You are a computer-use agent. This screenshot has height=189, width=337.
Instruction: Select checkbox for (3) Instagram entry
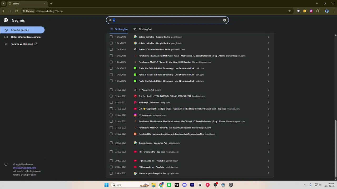pos(111,115)
